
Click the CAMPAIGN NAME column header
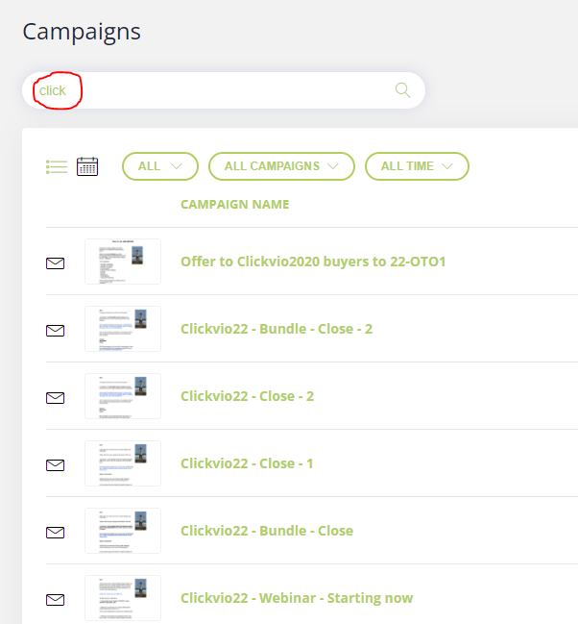coord(234,204)
